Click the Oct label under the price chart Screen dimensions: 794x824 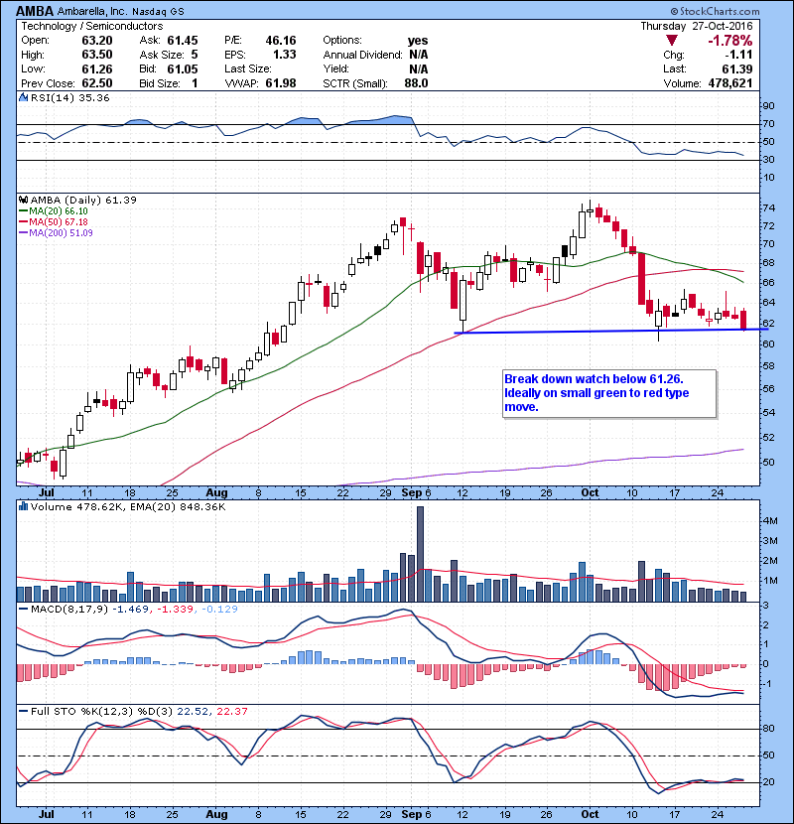[x=590, y=492]
